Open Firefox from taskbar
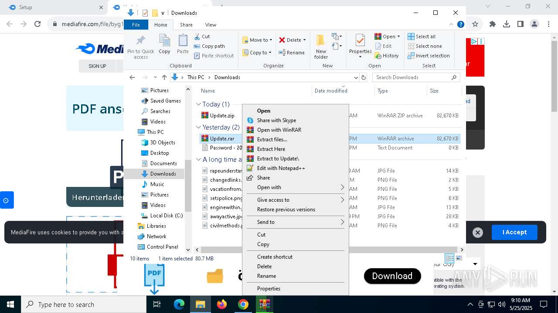Viewport: 558px width, 313px height. pyautogui.click(x=222, y=304)
